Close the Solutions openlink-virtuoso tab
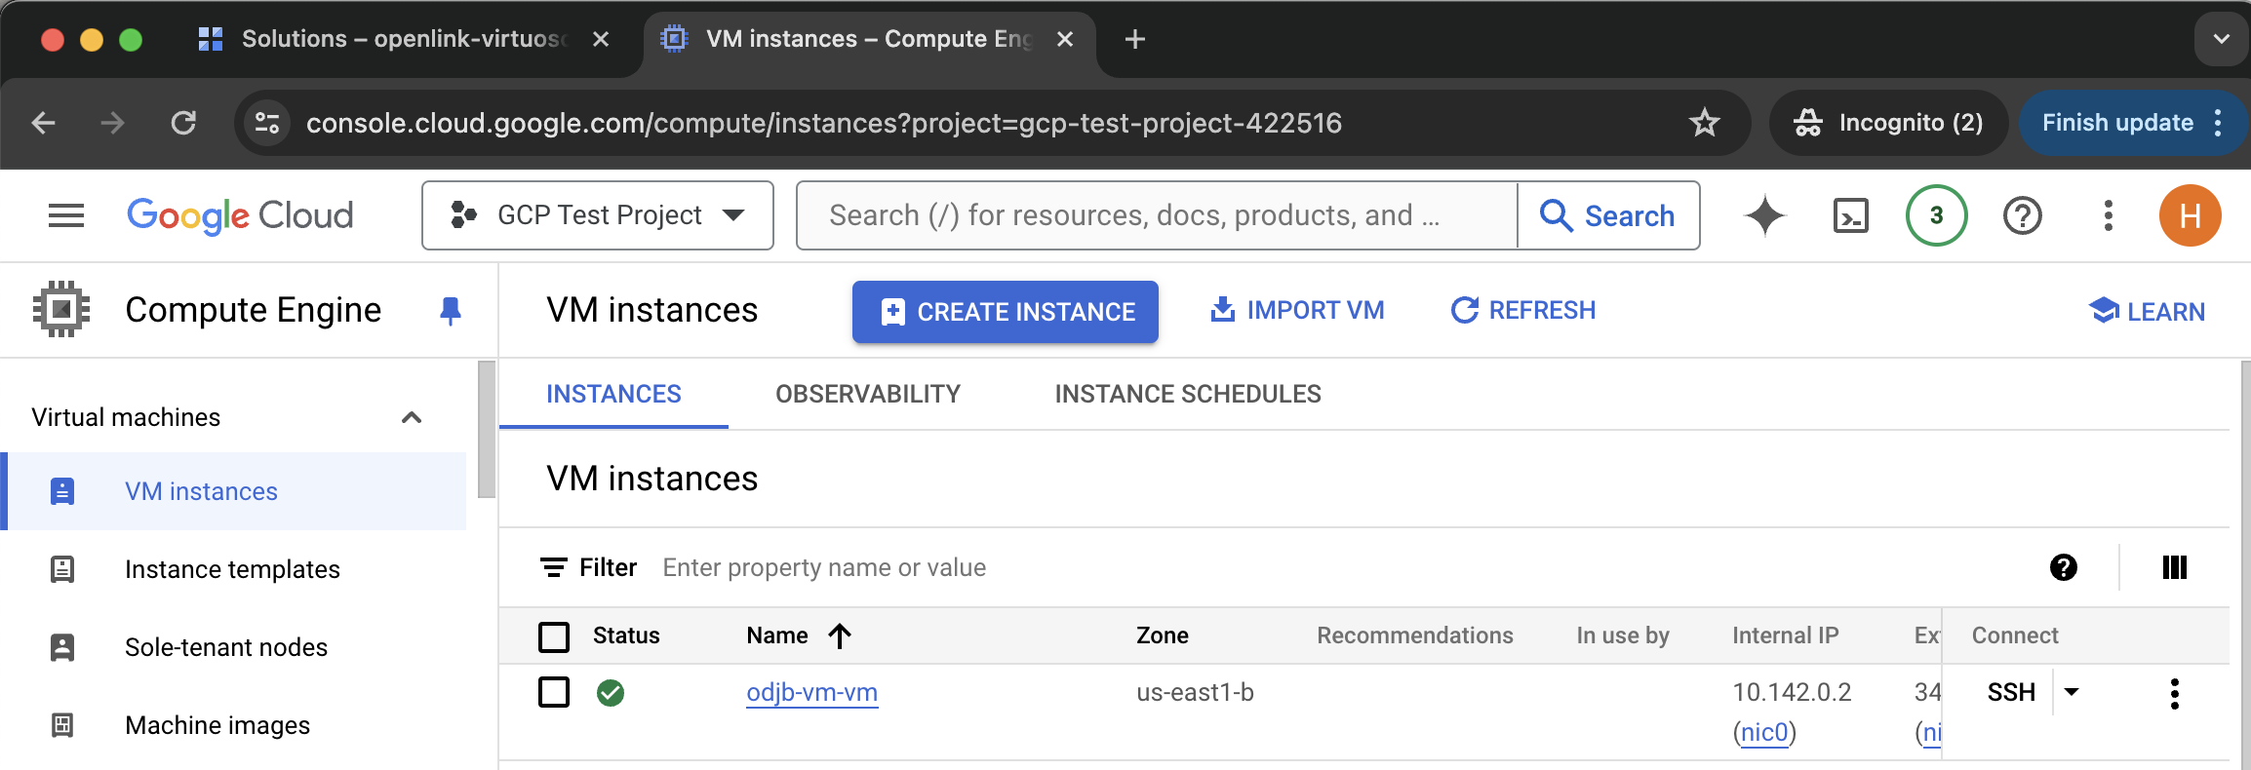 [601, 39]
